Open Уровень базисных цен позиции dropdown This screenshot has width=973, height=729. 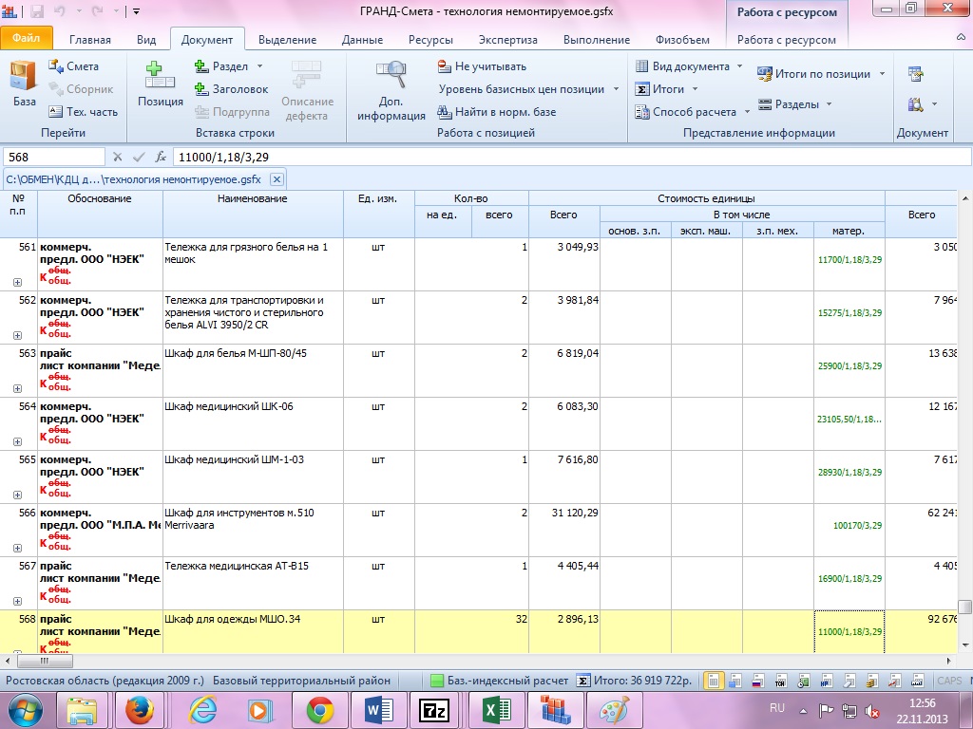[x=616, y=89]
